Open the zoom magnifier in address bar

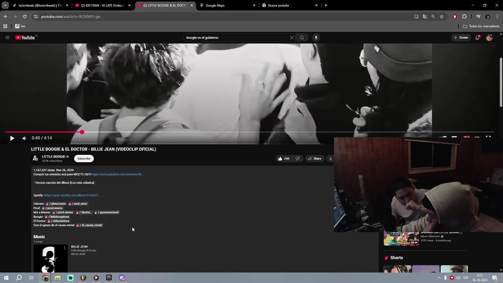coord(433,17)
